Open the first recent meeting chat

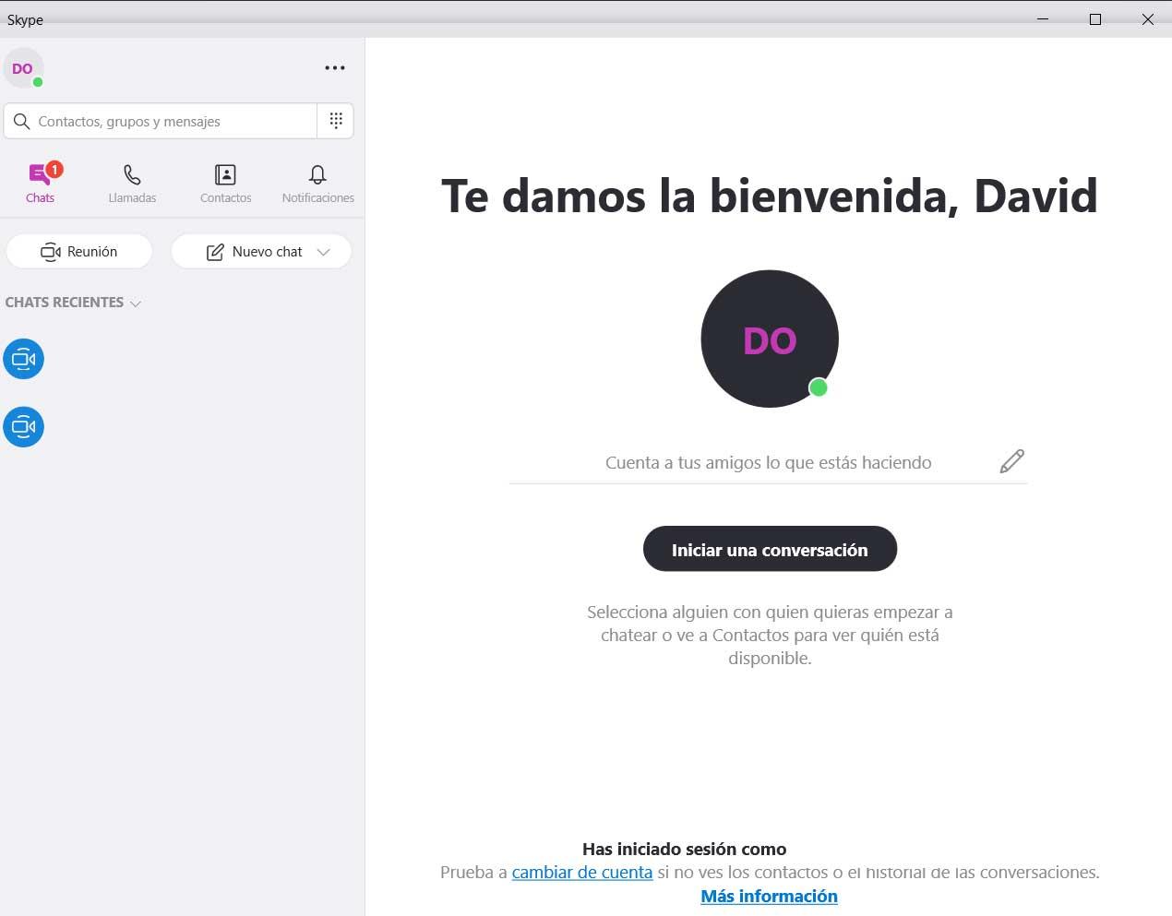click(x=24, y=359)
